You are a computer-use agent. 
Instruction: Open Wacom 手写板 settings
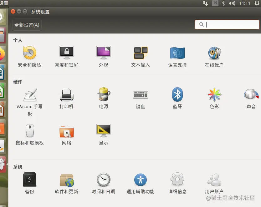[x=30, y=102]
